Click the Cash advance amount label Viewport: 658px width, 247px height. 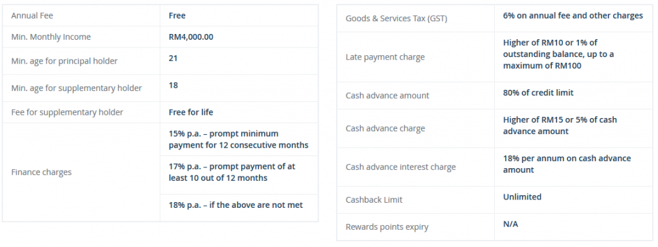387,96
